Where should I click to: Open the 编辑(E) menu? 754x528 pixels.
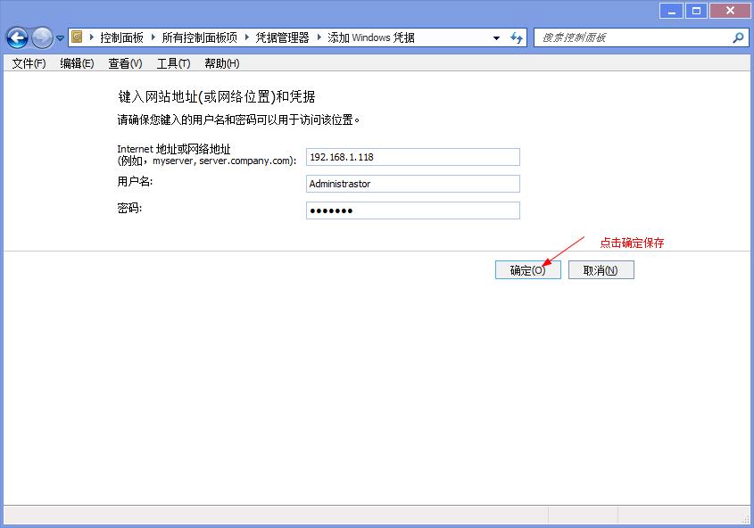point(77,63)
